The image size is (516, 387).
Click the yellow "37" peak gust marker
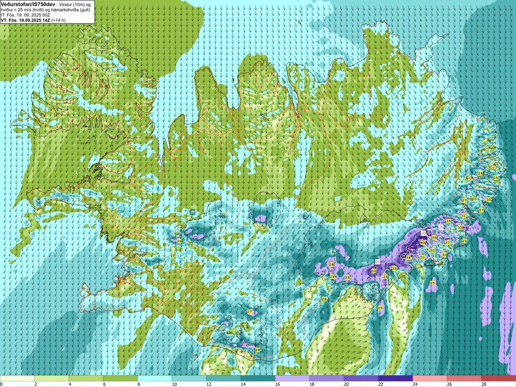[x=447, y=243]
